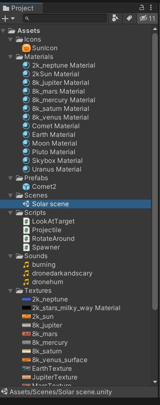This screenshot has width=160, height=405.
Task: Click the Unity icon beside Solar scene
Action: [x=26, y=204]
